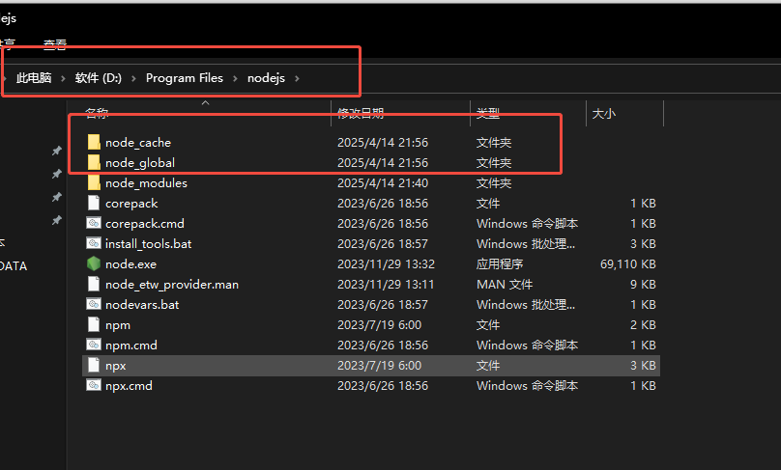Toggle the sort arrow above the 名称 column
Viewport: 781px width, 470px height.
205,103
